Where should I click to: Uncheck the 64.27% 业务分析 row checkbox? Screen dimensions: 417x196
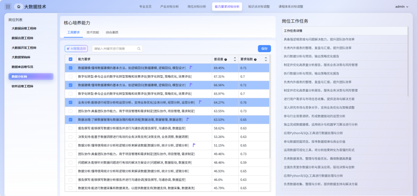click(70, 102)
